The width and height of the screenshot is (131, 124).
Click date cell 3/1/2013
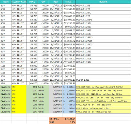pos(56,27)
